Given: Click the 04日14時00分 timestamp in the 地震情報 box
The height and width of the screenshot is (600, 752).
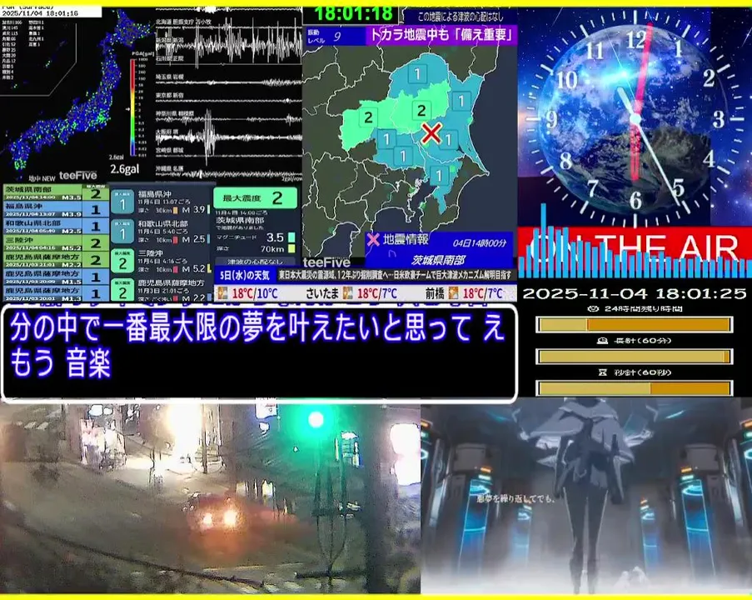Looking at the screenshot, I should coord(480,242).
